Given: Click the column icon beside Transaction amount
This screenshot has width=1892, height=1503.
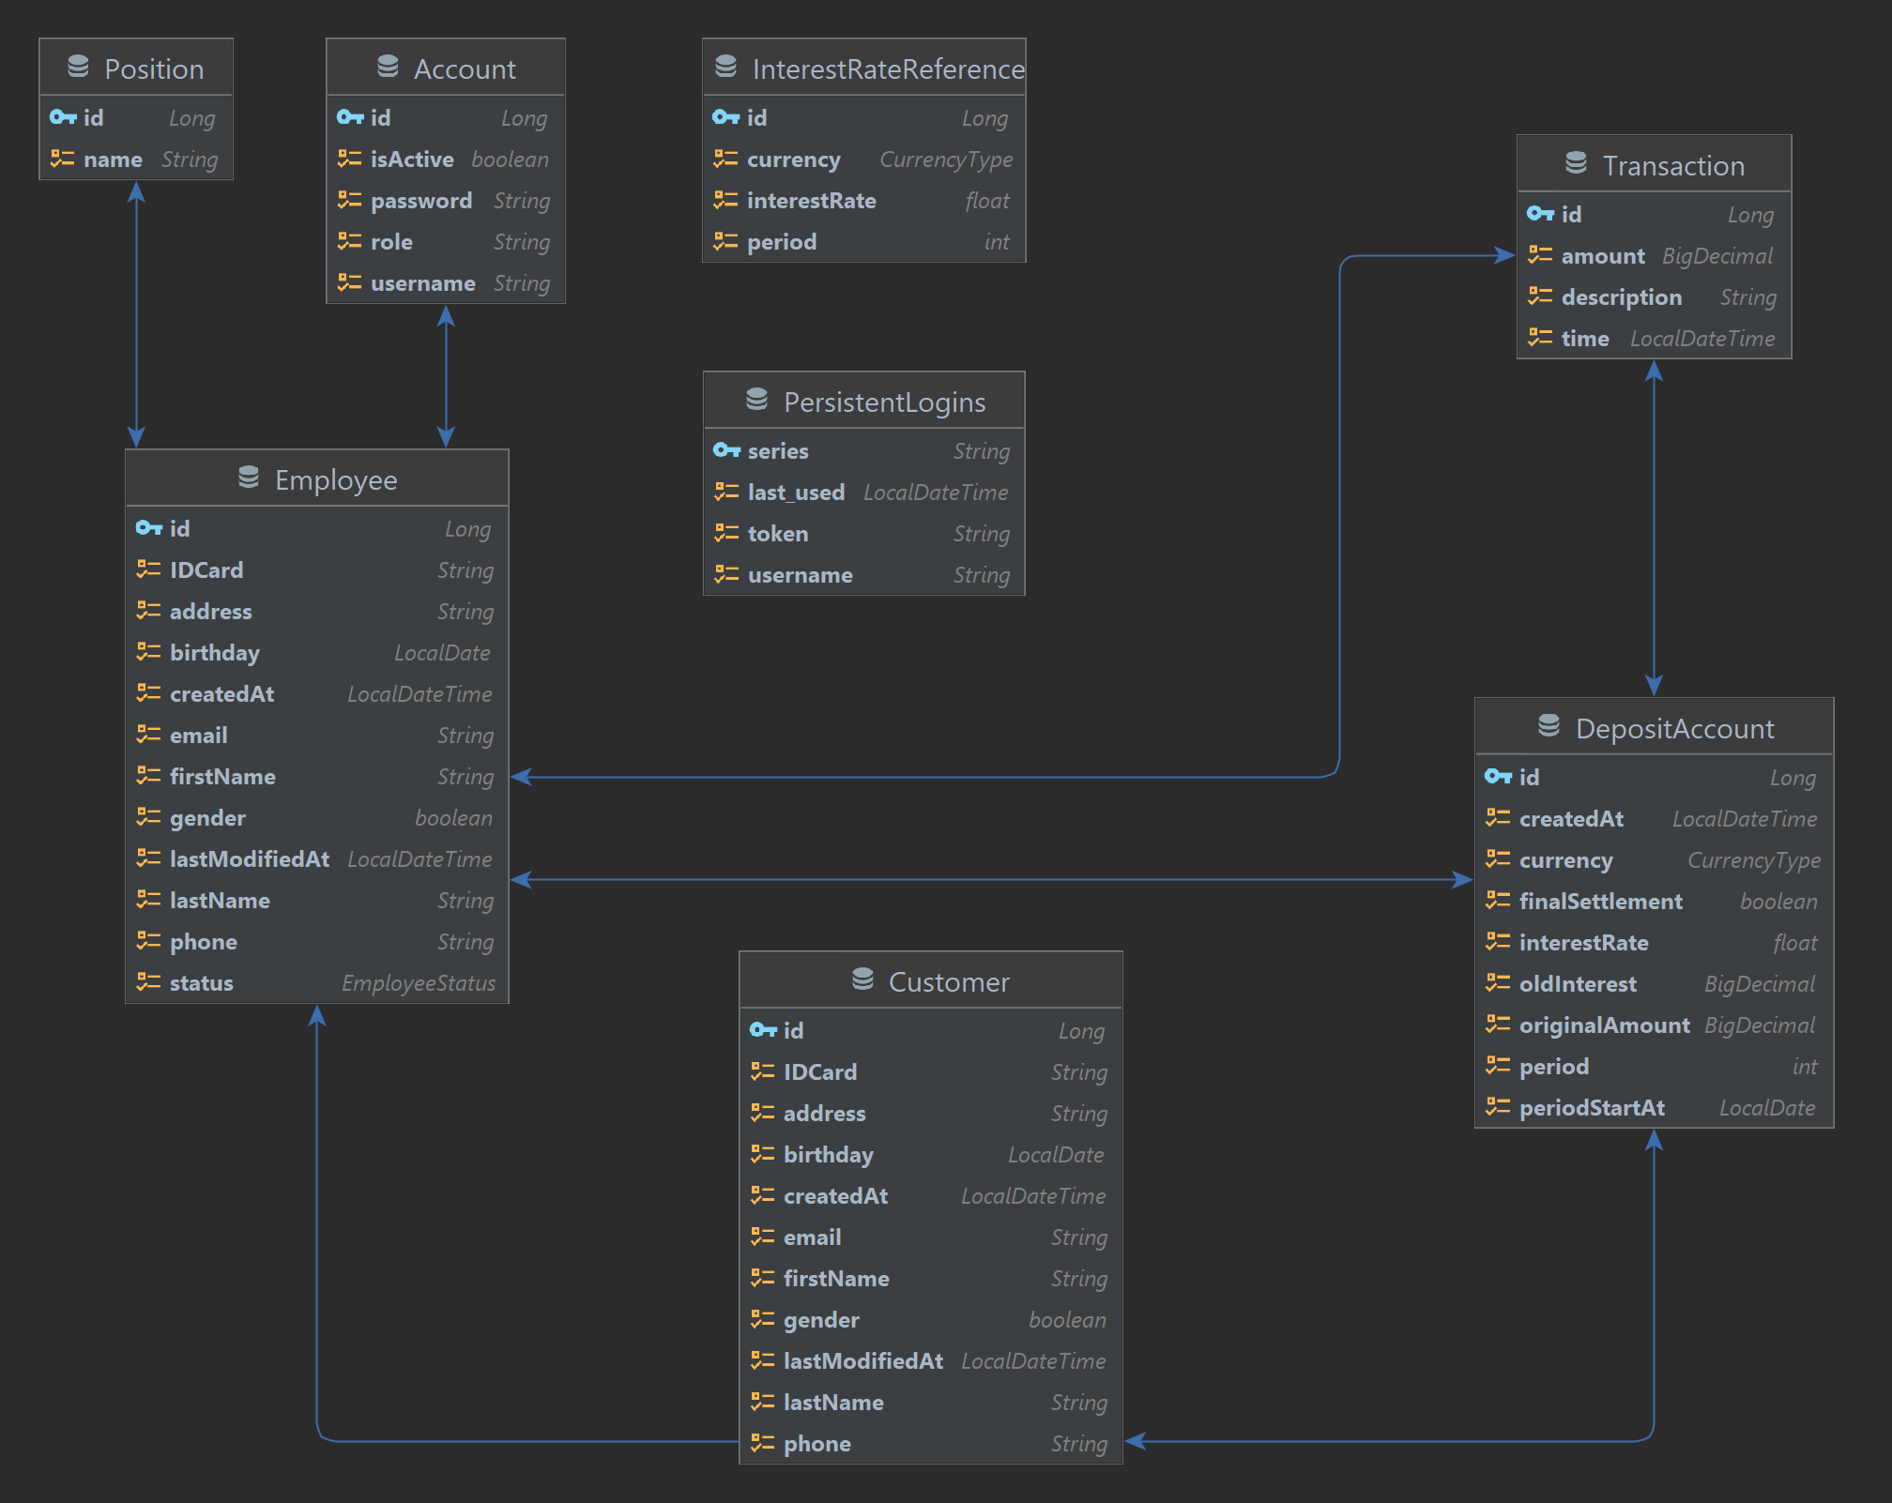Looking at the screenshot, I should [1540, 255].
